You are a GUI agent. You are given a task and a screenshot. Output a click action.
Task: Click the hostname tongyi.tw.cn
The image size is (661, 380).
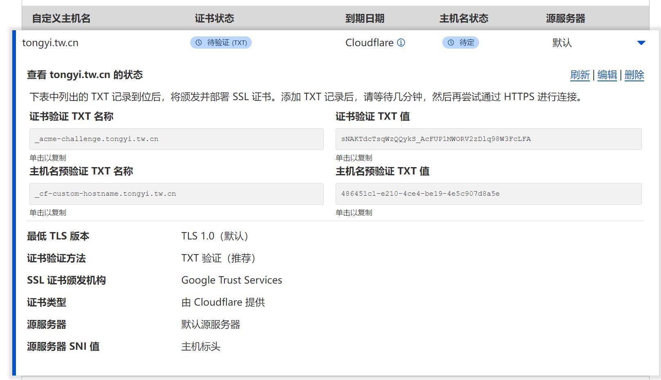click(51, 42)
